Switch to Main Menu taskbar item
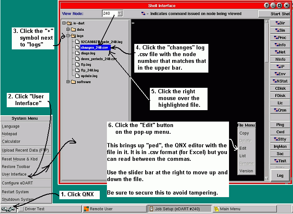 245,209
